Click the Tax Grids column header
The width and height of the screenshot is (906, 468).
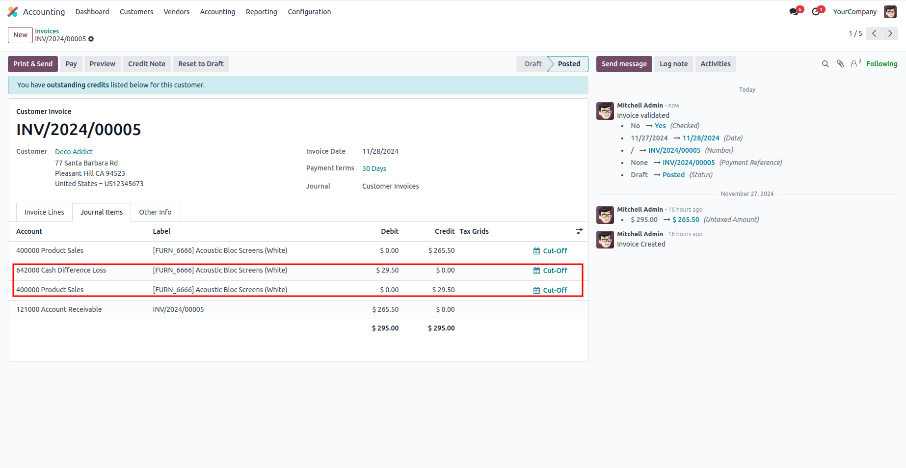pyautogui.click(x=474, y=231)
